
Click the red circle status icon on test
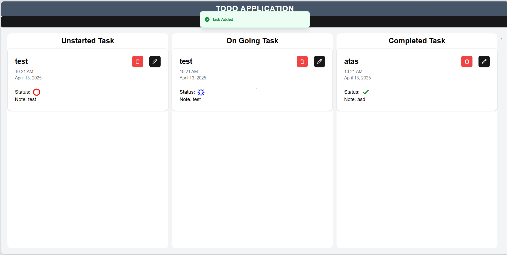36,92
